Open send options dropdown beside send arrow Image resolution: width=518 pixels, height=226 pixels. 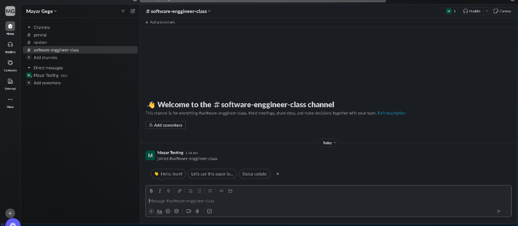[x=506, y=211]
